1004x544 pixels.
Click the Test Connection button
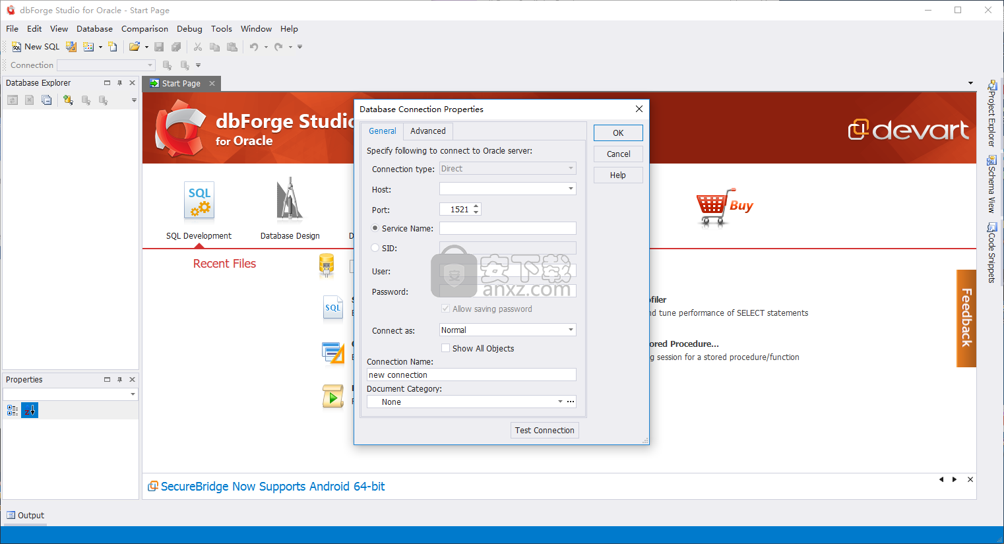coord(545,430)
